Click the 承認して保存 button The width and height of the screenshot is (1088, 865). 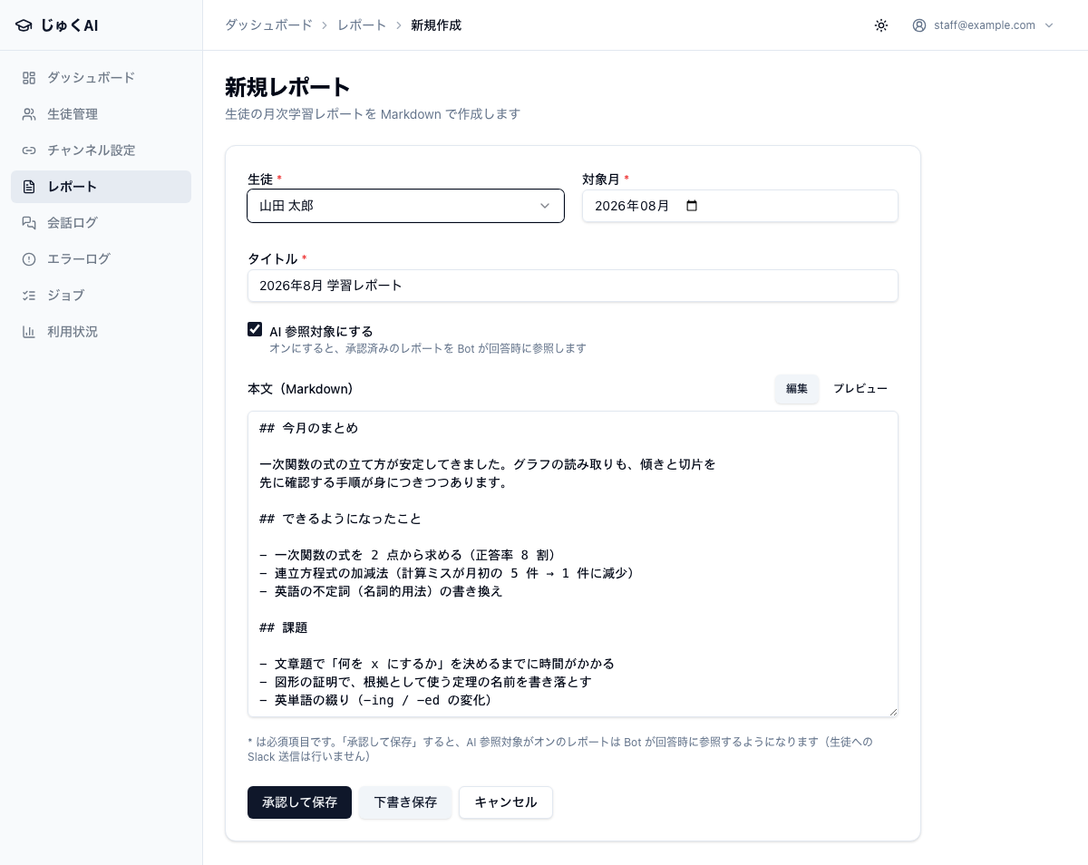point(299,802)
